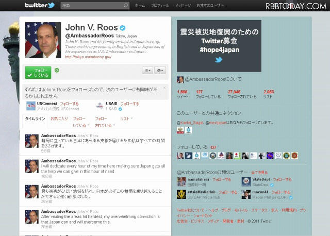Open the list dropdown button

coord(147,70)
